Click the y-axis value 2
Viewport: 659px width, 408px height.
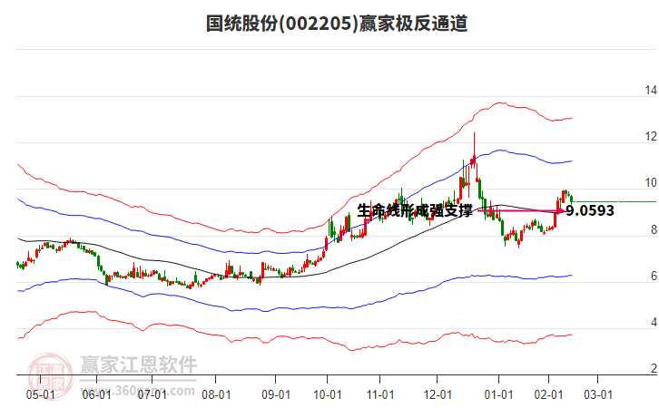(654, 368)
